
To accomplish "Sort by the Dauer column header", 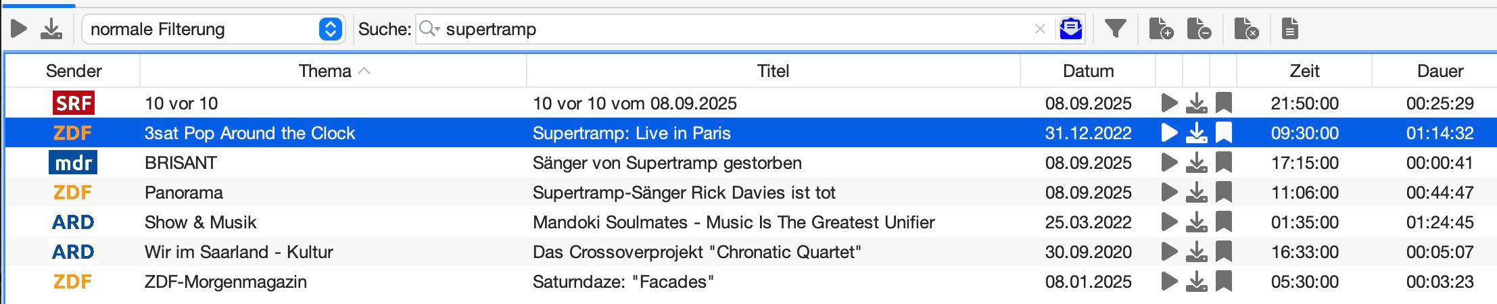I will click(1440, 71).
